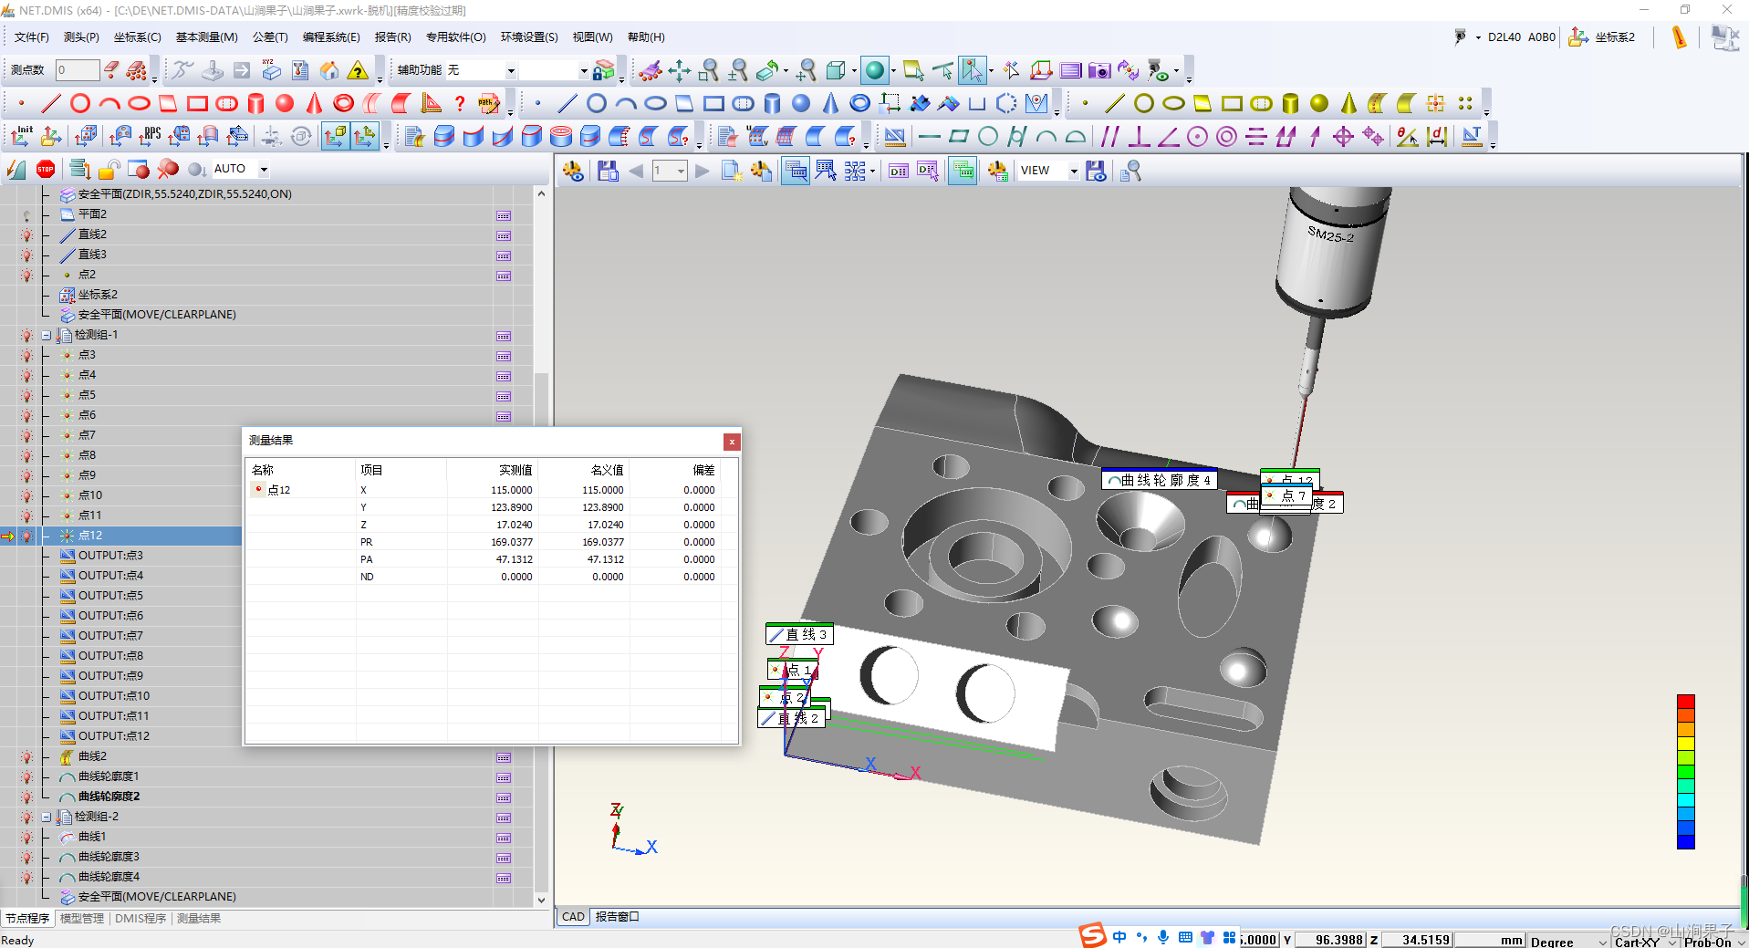Toggle the light bulb beside 直线3
1749x948 pixels.
26,255
